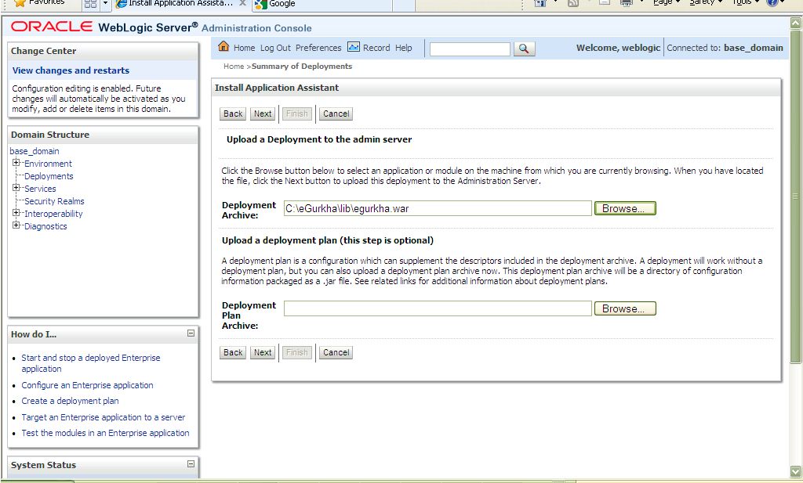Click the 'Install Application Assistant' panel heading
803x483 pixels.
277,88
